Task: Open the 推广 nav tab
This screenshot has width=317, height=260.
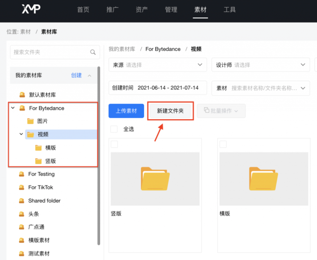Action: [x=112, y=9]
